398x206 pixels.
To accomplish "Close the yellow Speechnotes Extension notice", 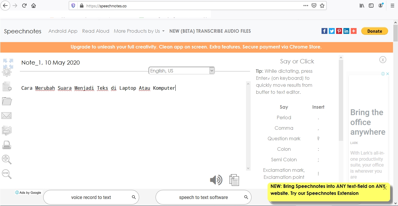I will tap(385, 188).
